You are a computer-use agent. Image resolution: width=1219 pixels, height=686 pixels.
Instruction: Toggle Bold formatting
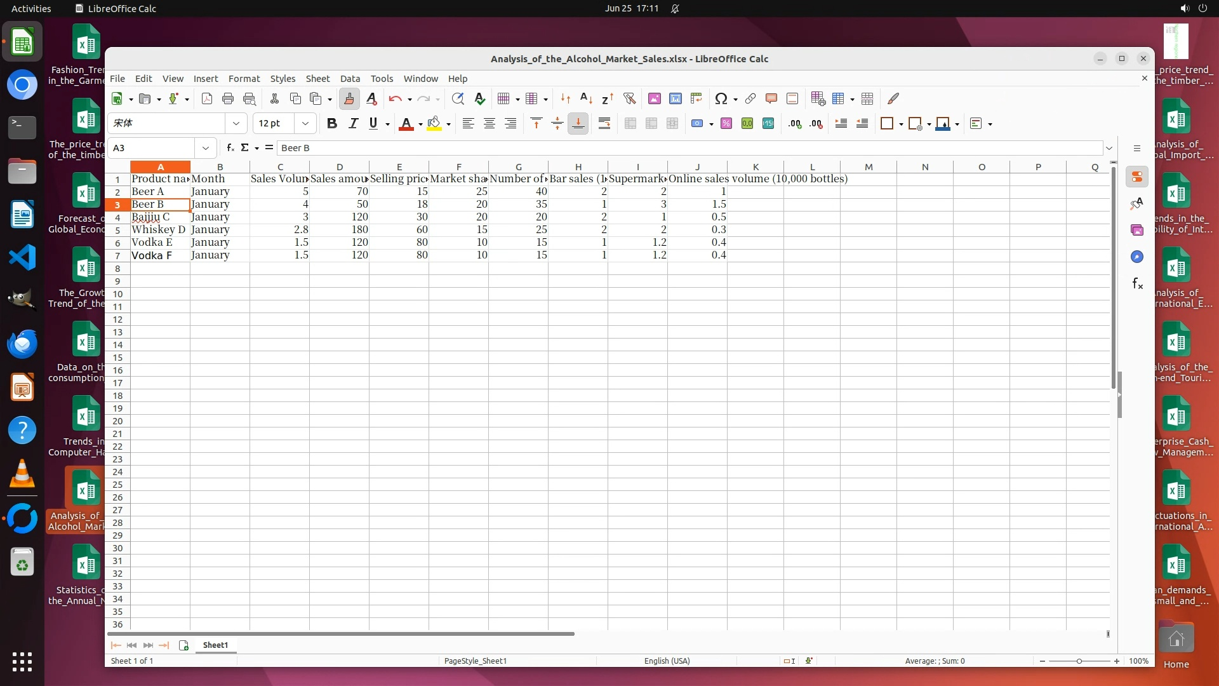[x=331, y=123]
